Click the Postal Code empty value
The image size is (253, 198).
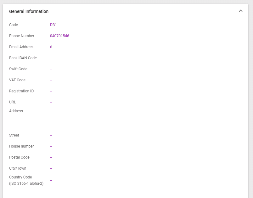(x=51, y=157)
